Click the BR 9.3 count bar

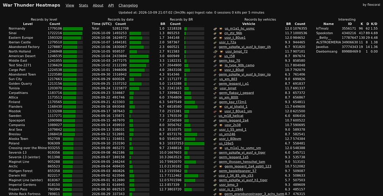[x=194, y=143]
